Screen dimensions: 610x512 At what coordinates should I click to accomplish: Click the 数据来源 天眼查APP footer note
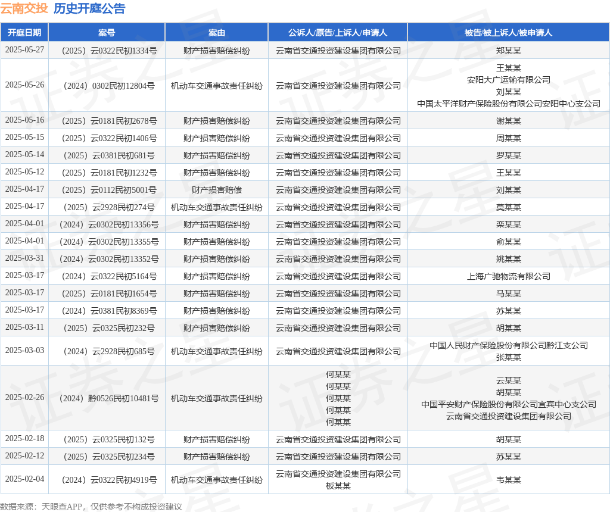[x=91, y=507]
